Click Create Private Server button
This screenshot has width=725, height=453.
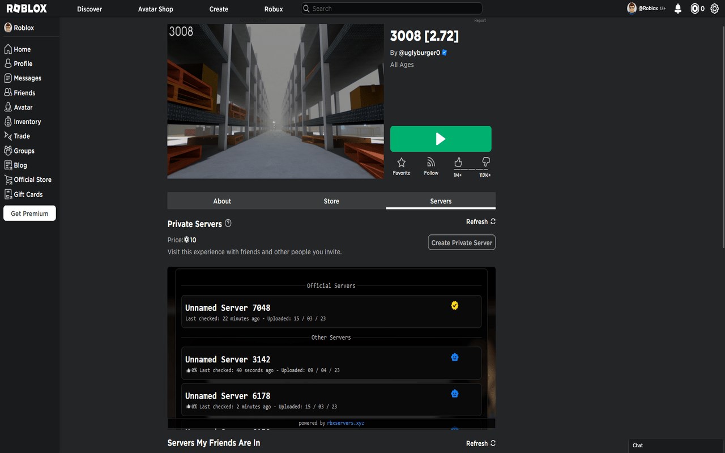pos(462,242)
